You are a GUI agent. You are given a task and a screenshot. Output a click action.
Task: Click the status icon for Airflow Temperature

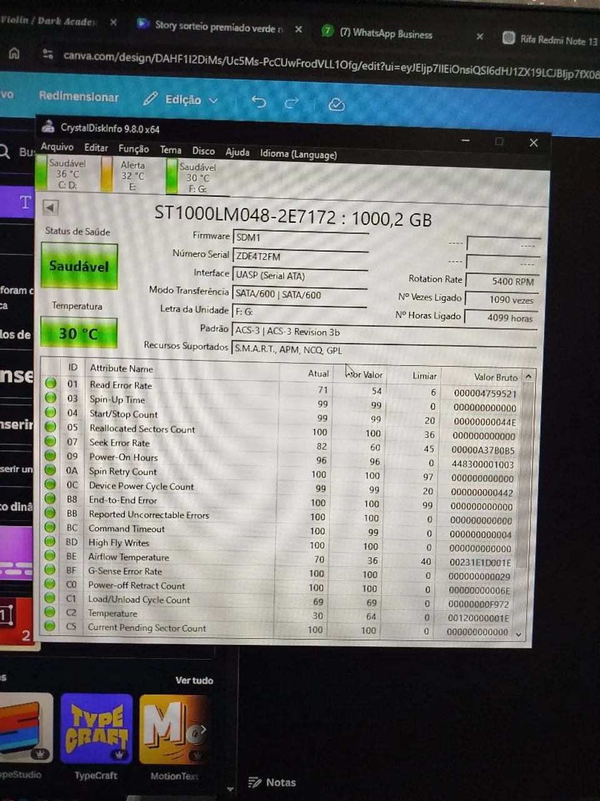(50, 555)
